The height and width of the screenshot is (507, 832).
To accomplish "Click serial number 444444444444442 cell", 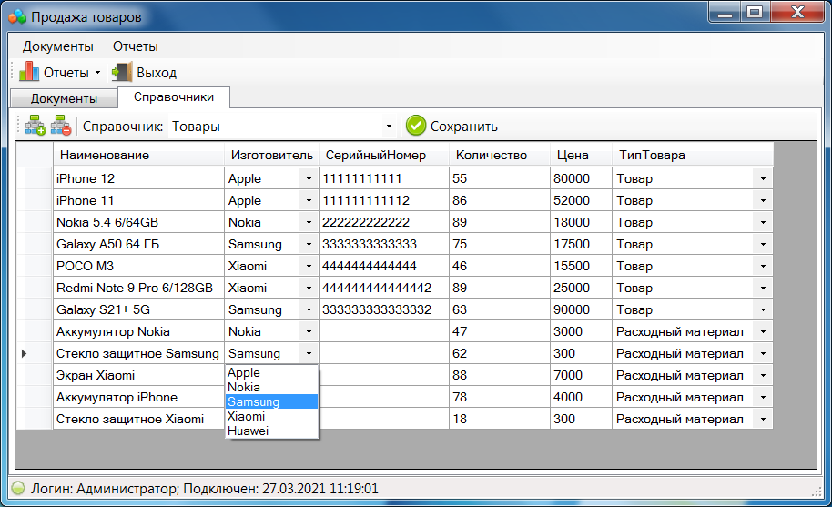I will coord(384,288).
